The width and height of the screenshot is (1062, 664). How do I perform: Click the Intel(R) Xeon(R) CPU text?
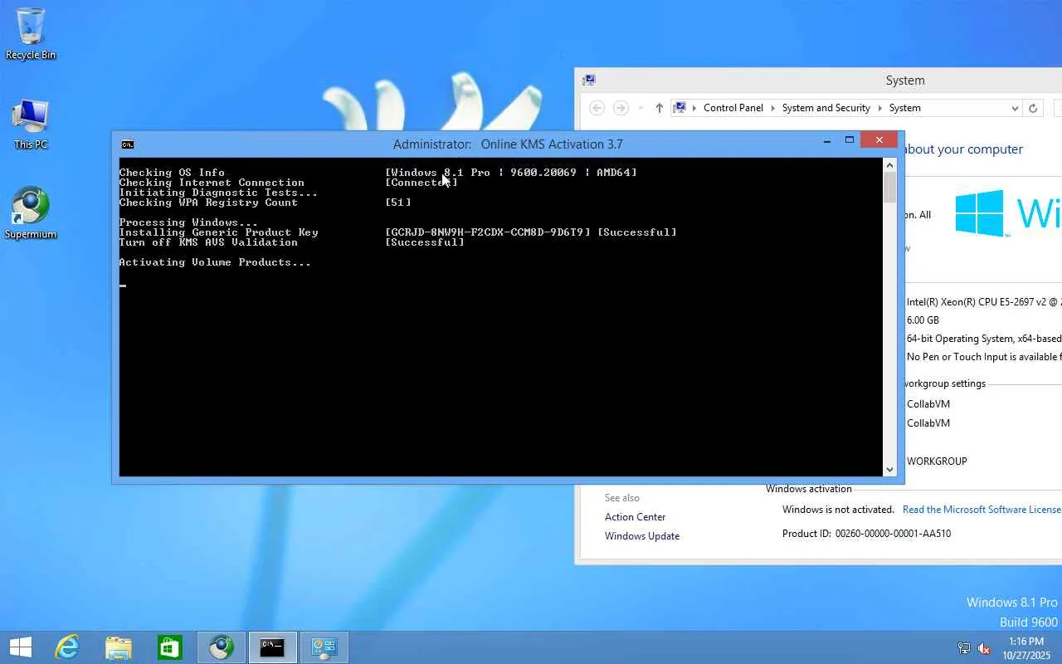(983, 302)
